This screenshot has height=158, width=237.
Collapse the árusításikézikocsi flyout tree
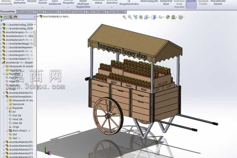pos(38,16)
